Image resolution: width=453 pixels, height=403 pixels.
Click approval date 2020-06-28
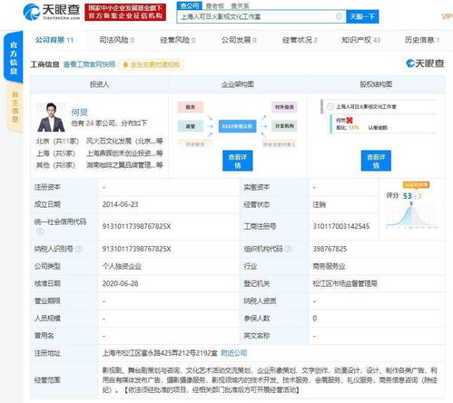tap(120, 283)
